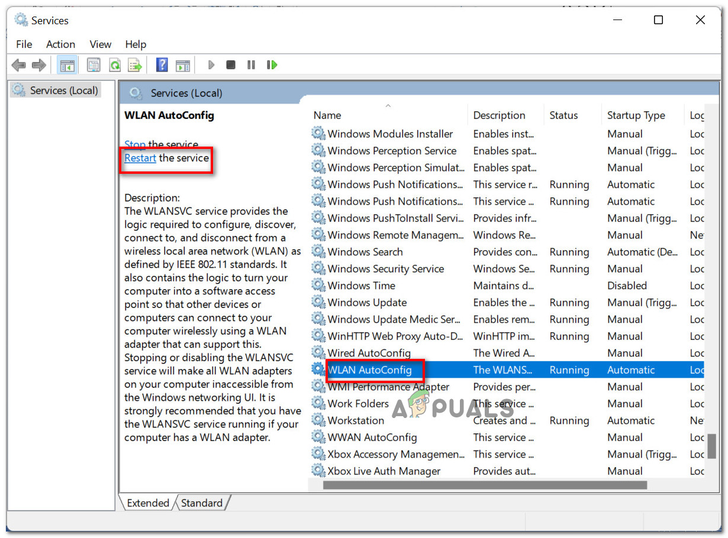Click the Forward arrow toolbar icon
Image resolution: width=728 pixels, height=538 pixels.
[39, 65]
